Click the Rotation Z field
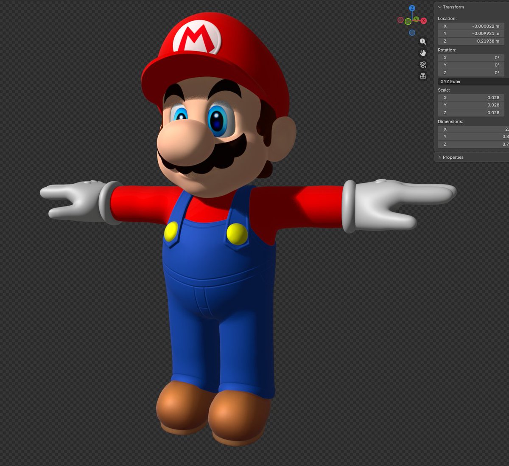 [471, 73]
